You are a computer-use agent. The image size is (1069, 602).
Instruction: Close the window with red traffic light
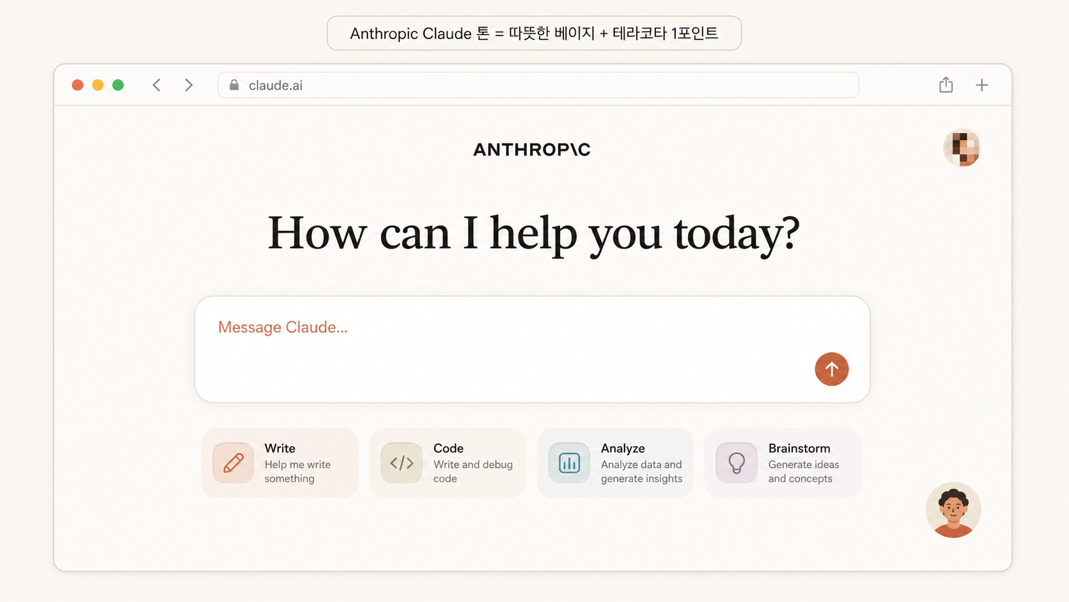[x=78, y=85]
